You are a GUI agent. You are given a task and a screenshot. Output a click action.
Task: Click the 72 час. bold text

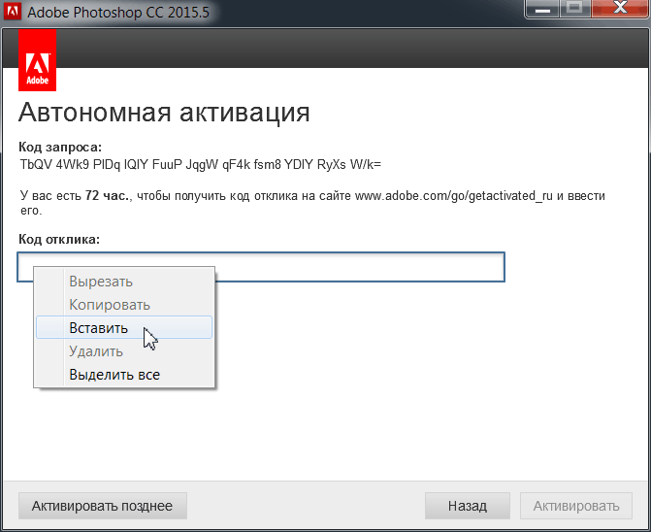[x=108, y=195]
